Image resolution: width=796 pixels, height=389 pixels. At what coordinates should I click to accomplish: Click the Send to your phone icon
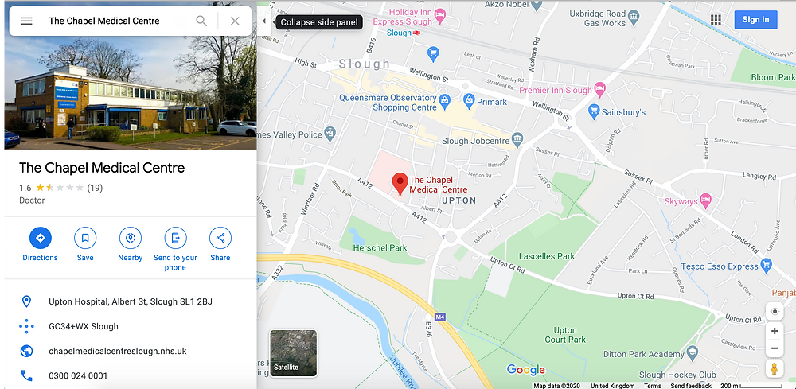coord(175,238)
